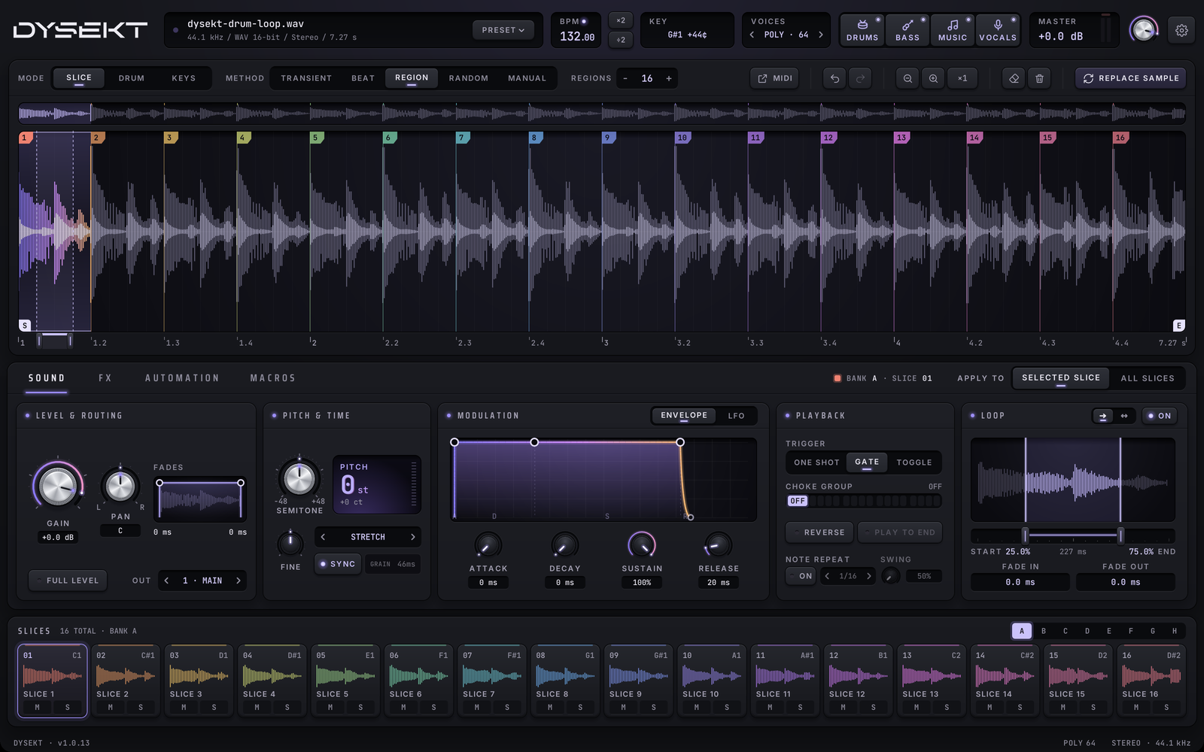
Task: Click next arrow on note repeat 1/16
Action: [x=868, y=576]
